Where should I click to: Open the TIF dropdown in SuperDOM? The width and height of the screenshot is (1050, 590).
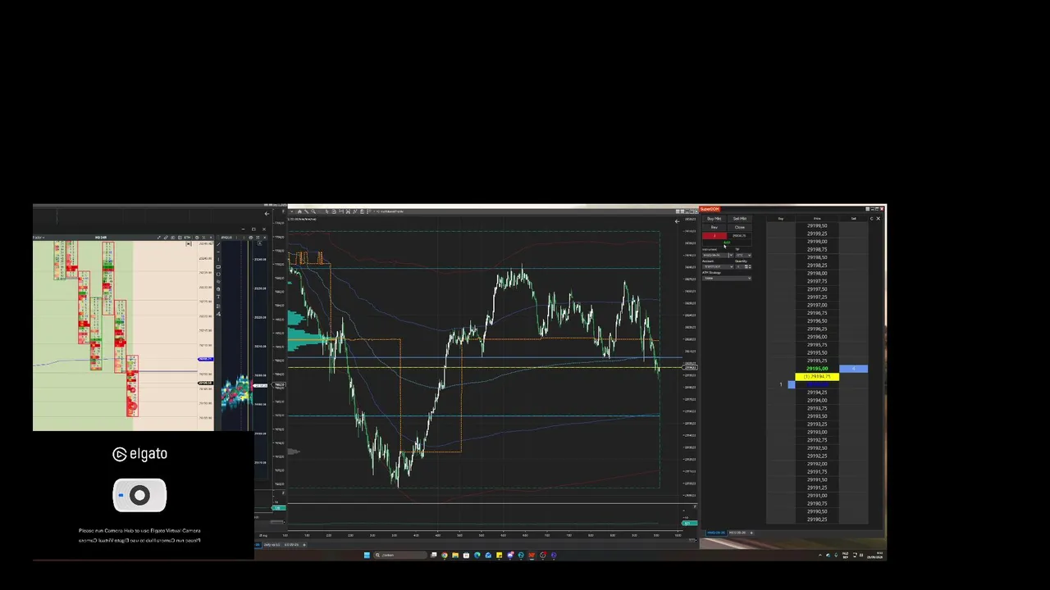(x=743, y=256)
